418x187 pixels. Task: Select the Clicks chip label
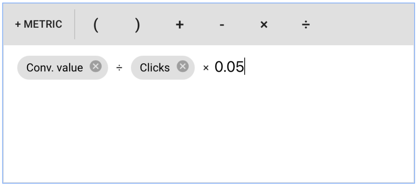[x=155, y=68]
